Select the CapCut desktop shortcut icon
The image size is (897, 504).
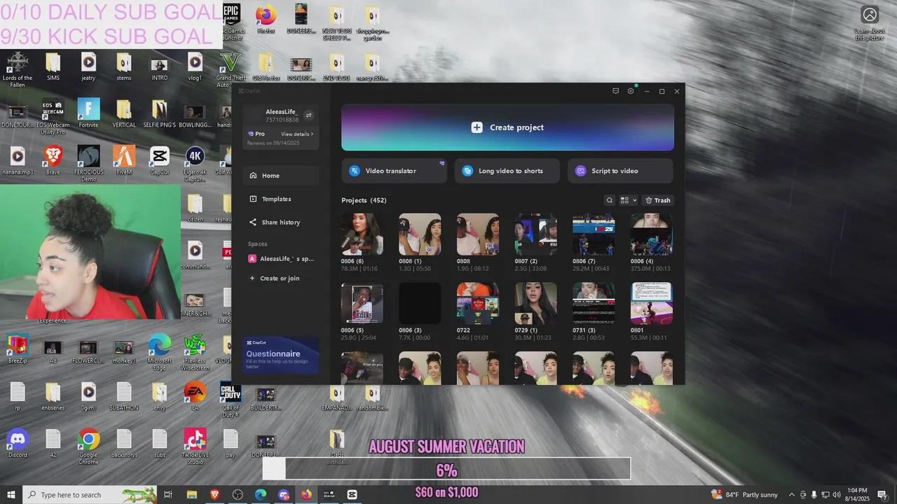[160, 160]
